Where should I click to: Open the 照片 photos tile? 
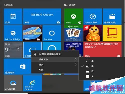pos(32,33)
